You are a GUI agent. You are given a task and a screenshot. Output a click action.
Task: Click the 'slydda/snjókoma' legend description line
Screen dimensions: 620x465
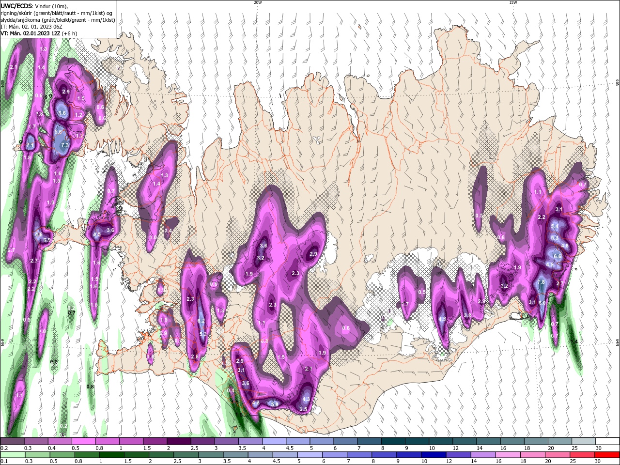coord(58,20)
